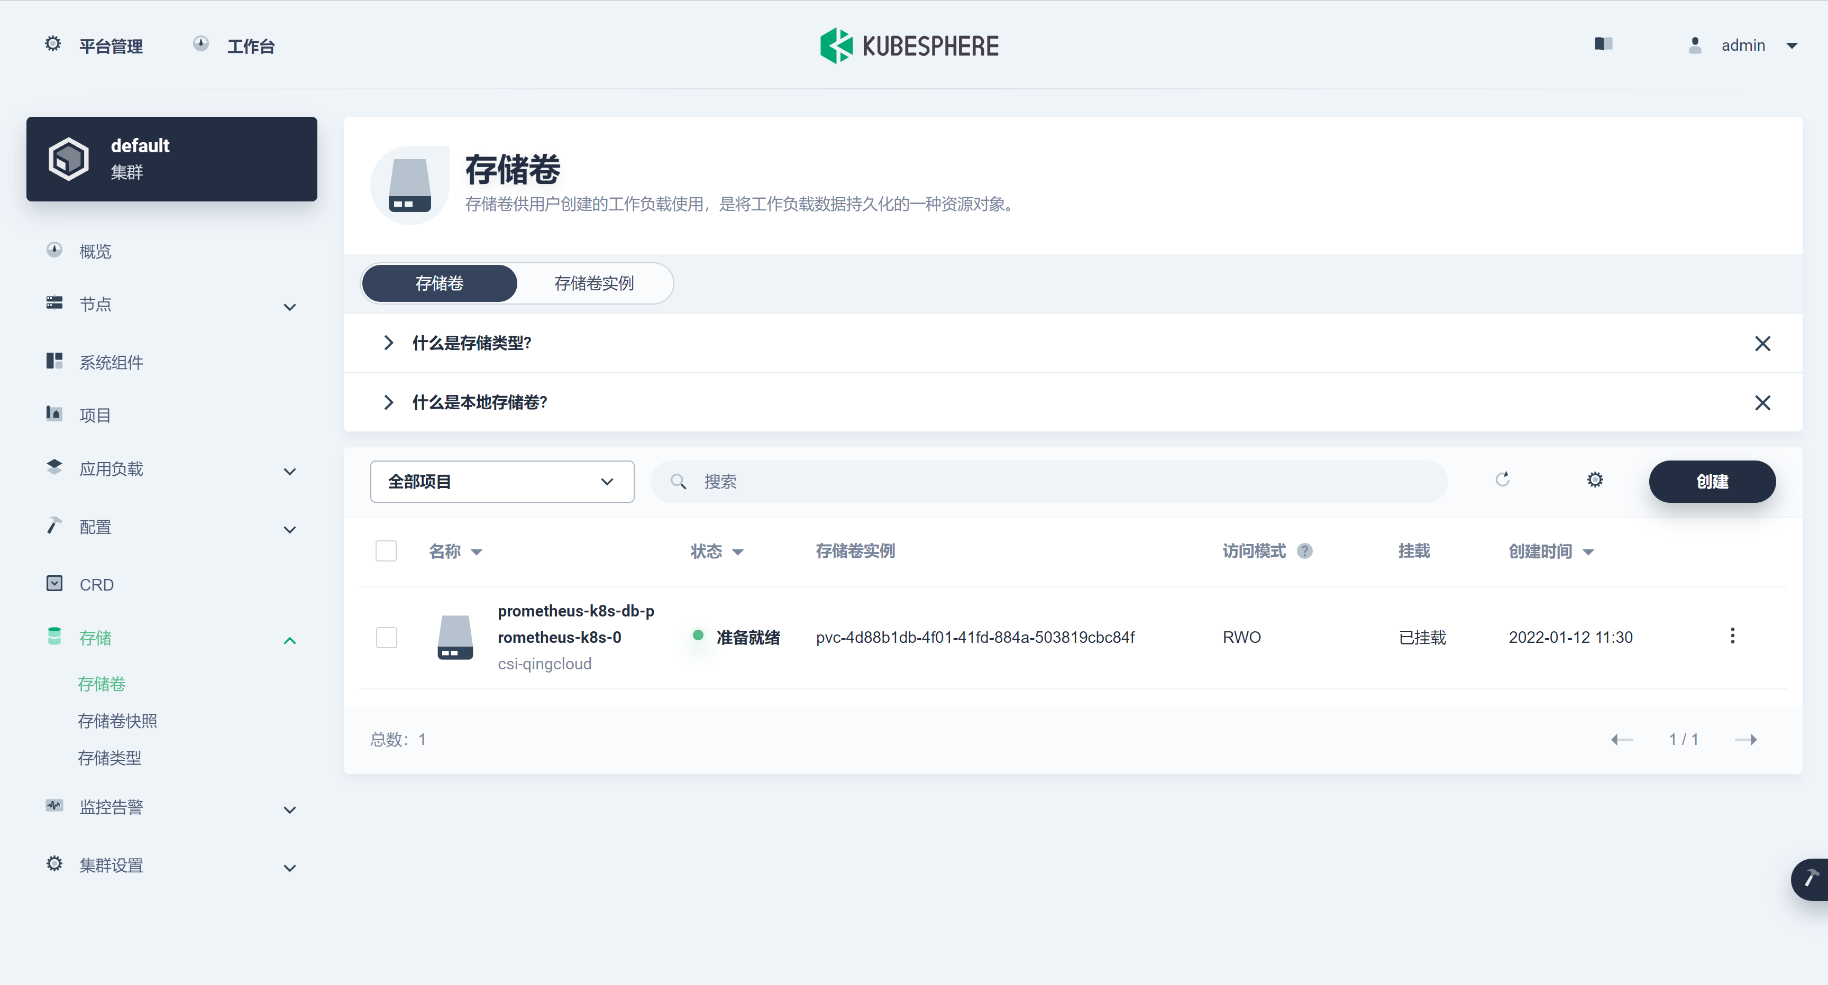This screenshot has height=985, width=1828.
Task: Click the KubeSphere logo
Action: 909,44
